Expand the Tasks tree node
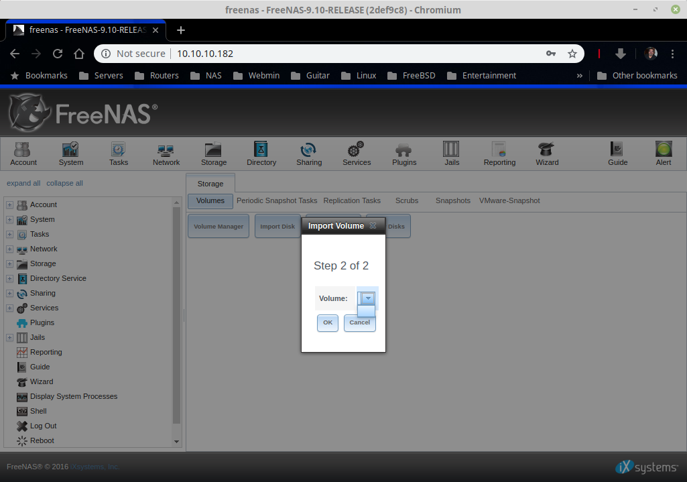The width and height of the screenshot is (687, 482). coord(9,235)
